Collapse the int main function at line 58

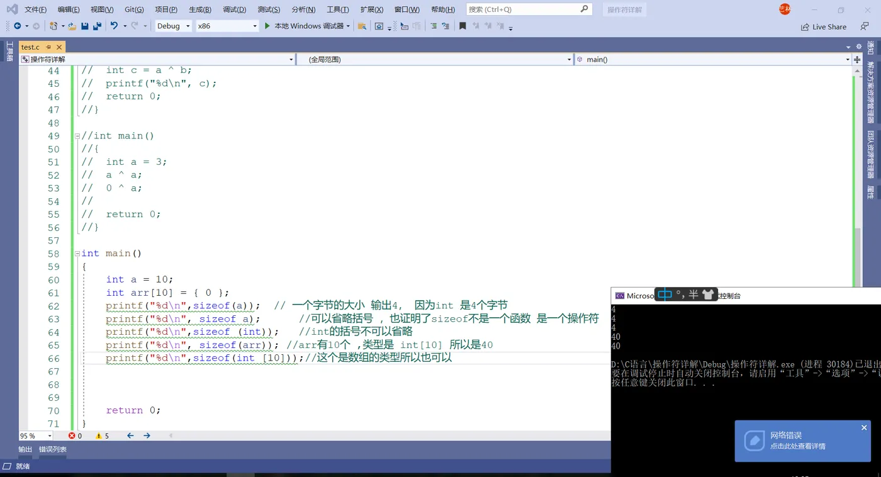click(77, 254)
